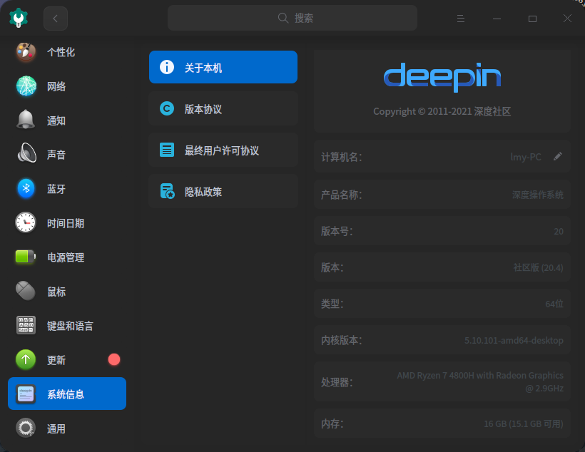Click the 最终用户许可协议 document icon
The width and height of the screenshot is (585, 452).
167,150
